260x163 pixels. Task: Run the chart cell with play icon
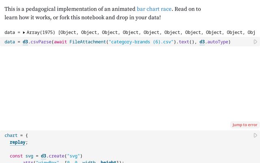point(255,135)
